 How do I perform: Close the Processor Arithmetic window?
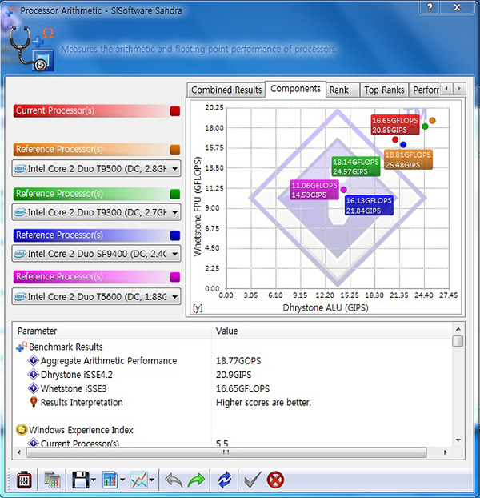pyautogui.click(x=457, y=7)
